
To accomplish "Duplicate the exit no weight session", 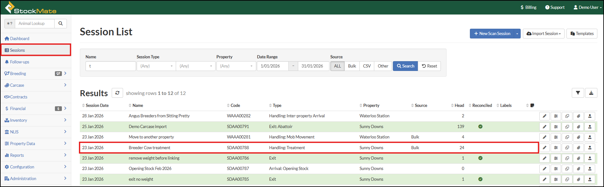I will (567, 179).
